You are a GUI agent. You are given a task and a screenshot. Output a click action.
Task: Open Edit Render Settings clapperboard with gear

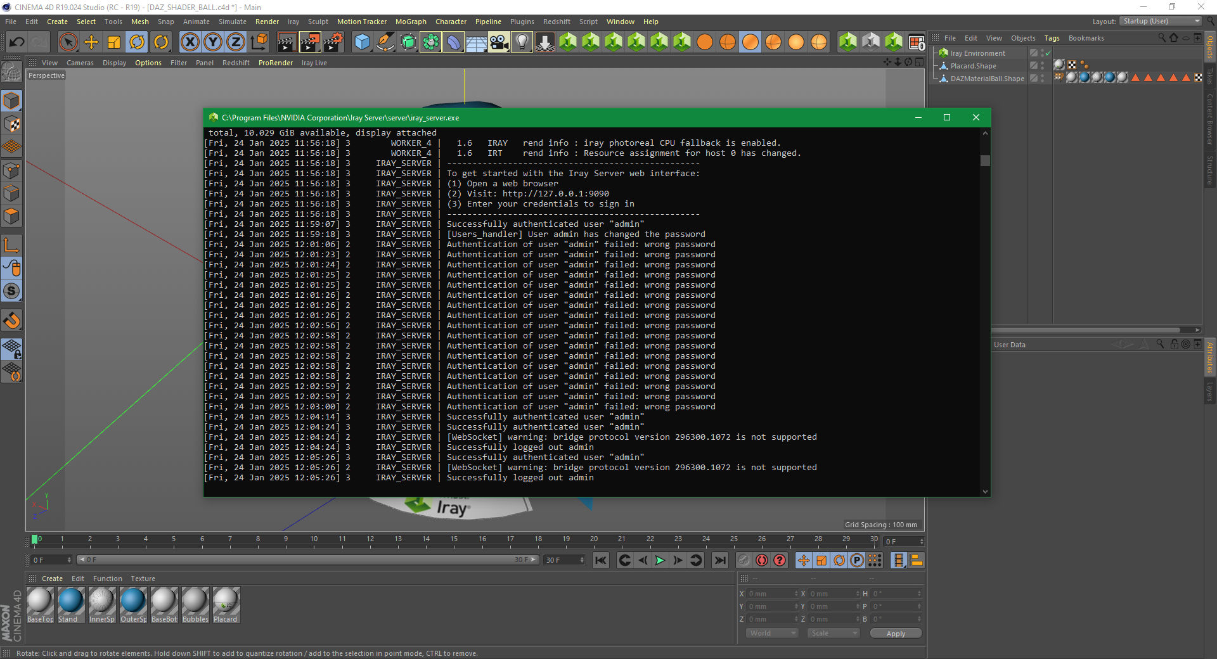tap(333, 42)
